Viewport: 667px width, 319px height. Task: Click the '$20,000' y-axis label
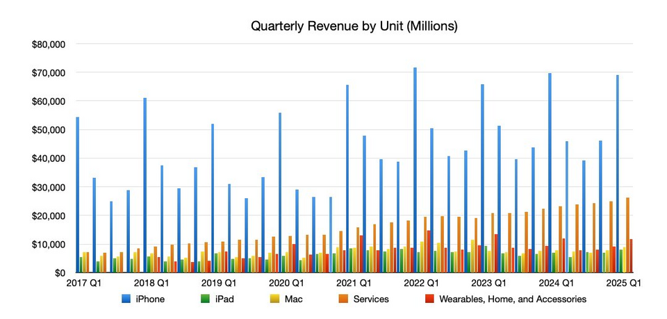(x=48, y=215)
